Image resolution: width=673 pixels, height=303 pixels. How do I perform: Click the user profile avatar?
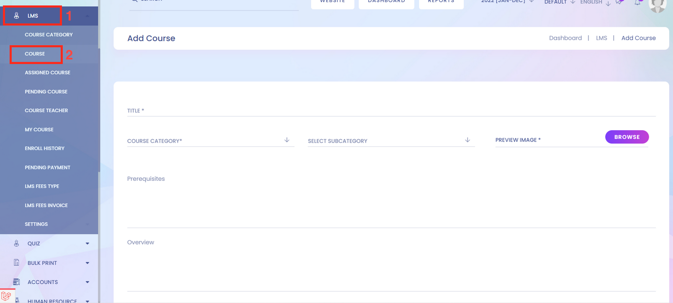click(x=657, y=5)
